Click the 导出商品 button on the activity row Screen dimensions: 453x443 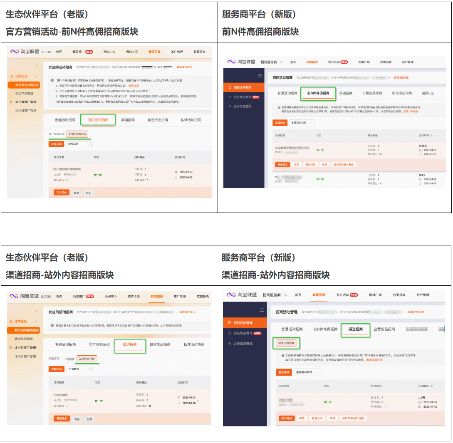pos(282,164)
